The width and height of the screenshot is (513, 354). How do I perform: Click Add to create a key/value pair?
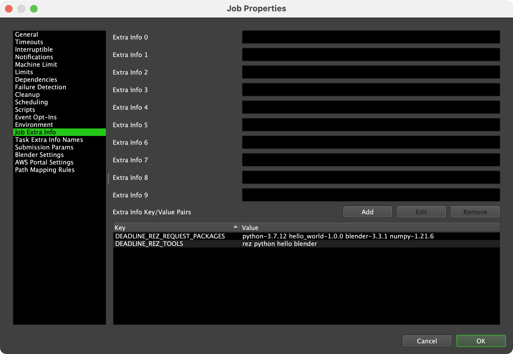click(367, 211)
